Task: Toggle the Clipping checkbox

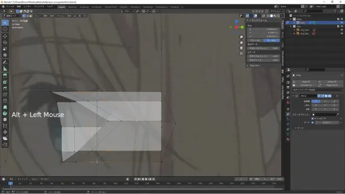Action: tap(313, 119)
